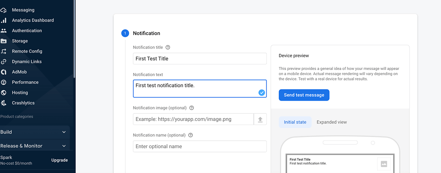Open AdMob section
Screen dimensions: 441x173
[19, 72]
